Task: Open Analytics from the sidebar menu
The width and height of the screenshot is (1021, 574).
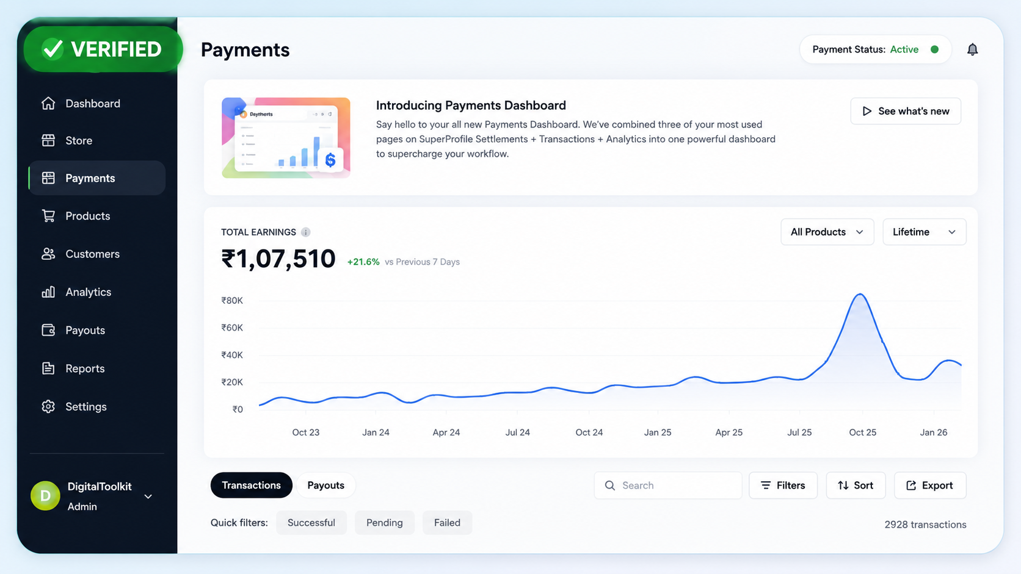Action: tap(97, 292)
